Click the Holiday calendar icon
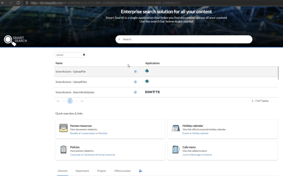The image size is (283, 176). 175,128
